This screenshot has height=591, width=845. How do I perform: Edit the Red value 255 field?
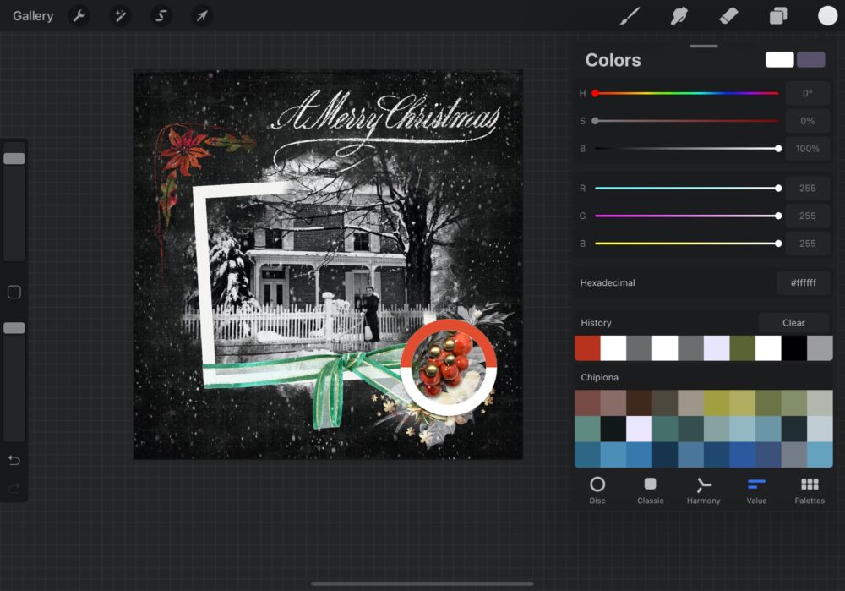[x=807, y=189]
